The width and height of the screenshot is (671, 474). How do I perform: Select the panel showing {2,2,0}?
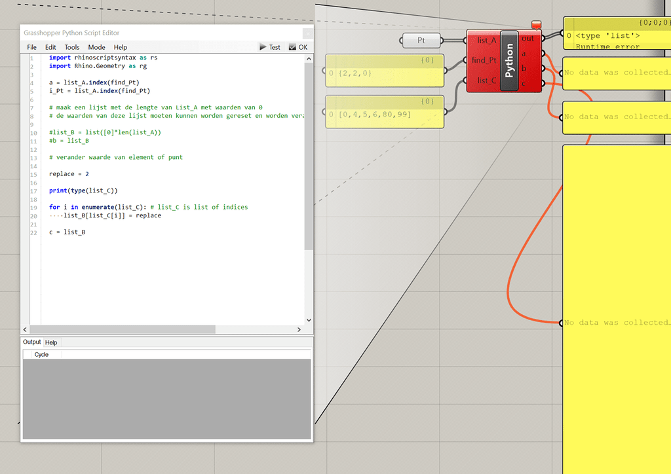[384, 70]
